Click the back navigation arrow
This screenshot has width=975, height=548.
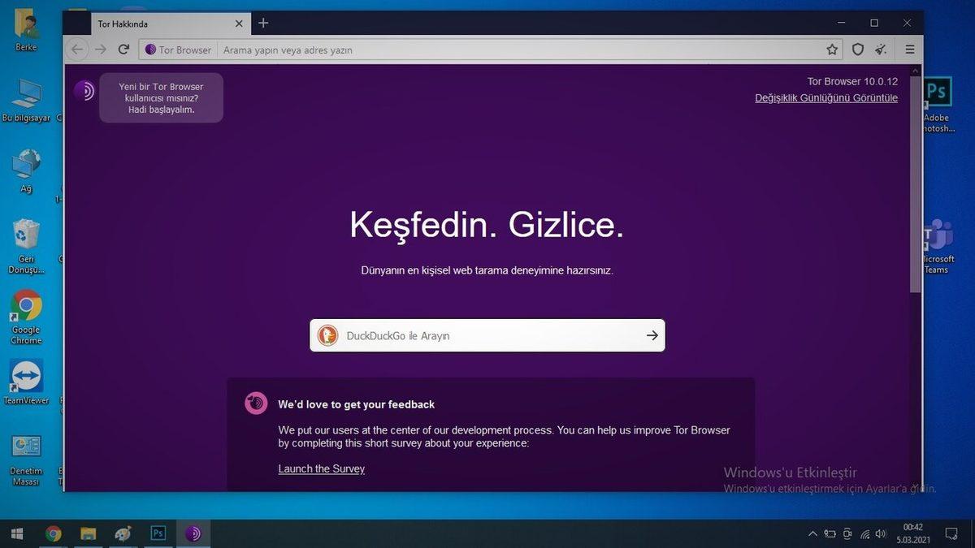coord(77,50)
